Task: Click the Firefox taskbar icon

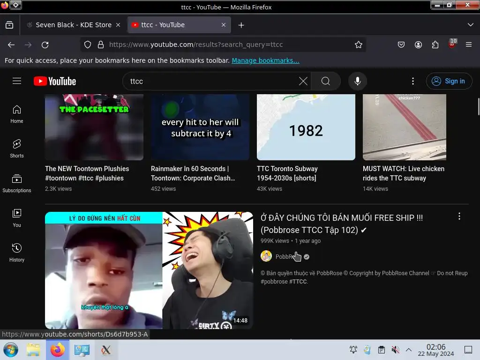Action: pyautogui.click(x=57, y=350)
